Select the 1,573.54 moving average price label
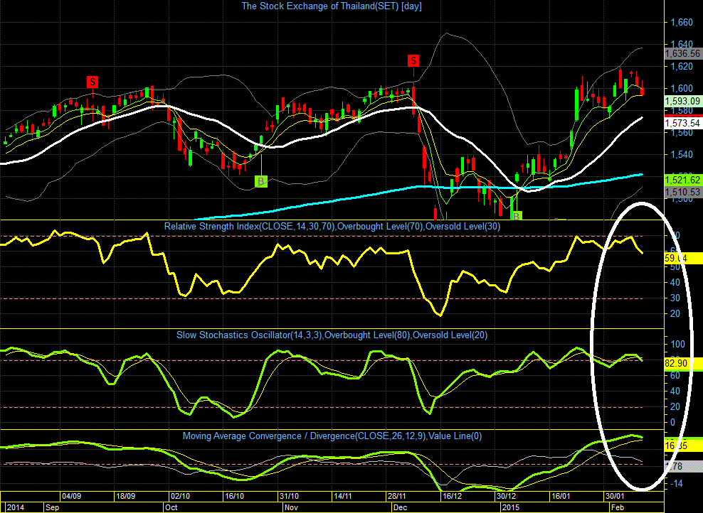This screenshot has width=703, height=513. [x=682, y=123]
